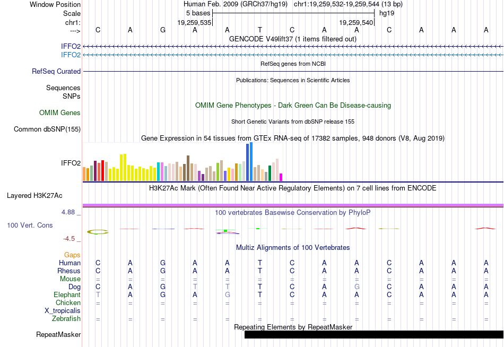Click the Elephant row G mismatch base
The image size is (504, 347).
[227, 294]
